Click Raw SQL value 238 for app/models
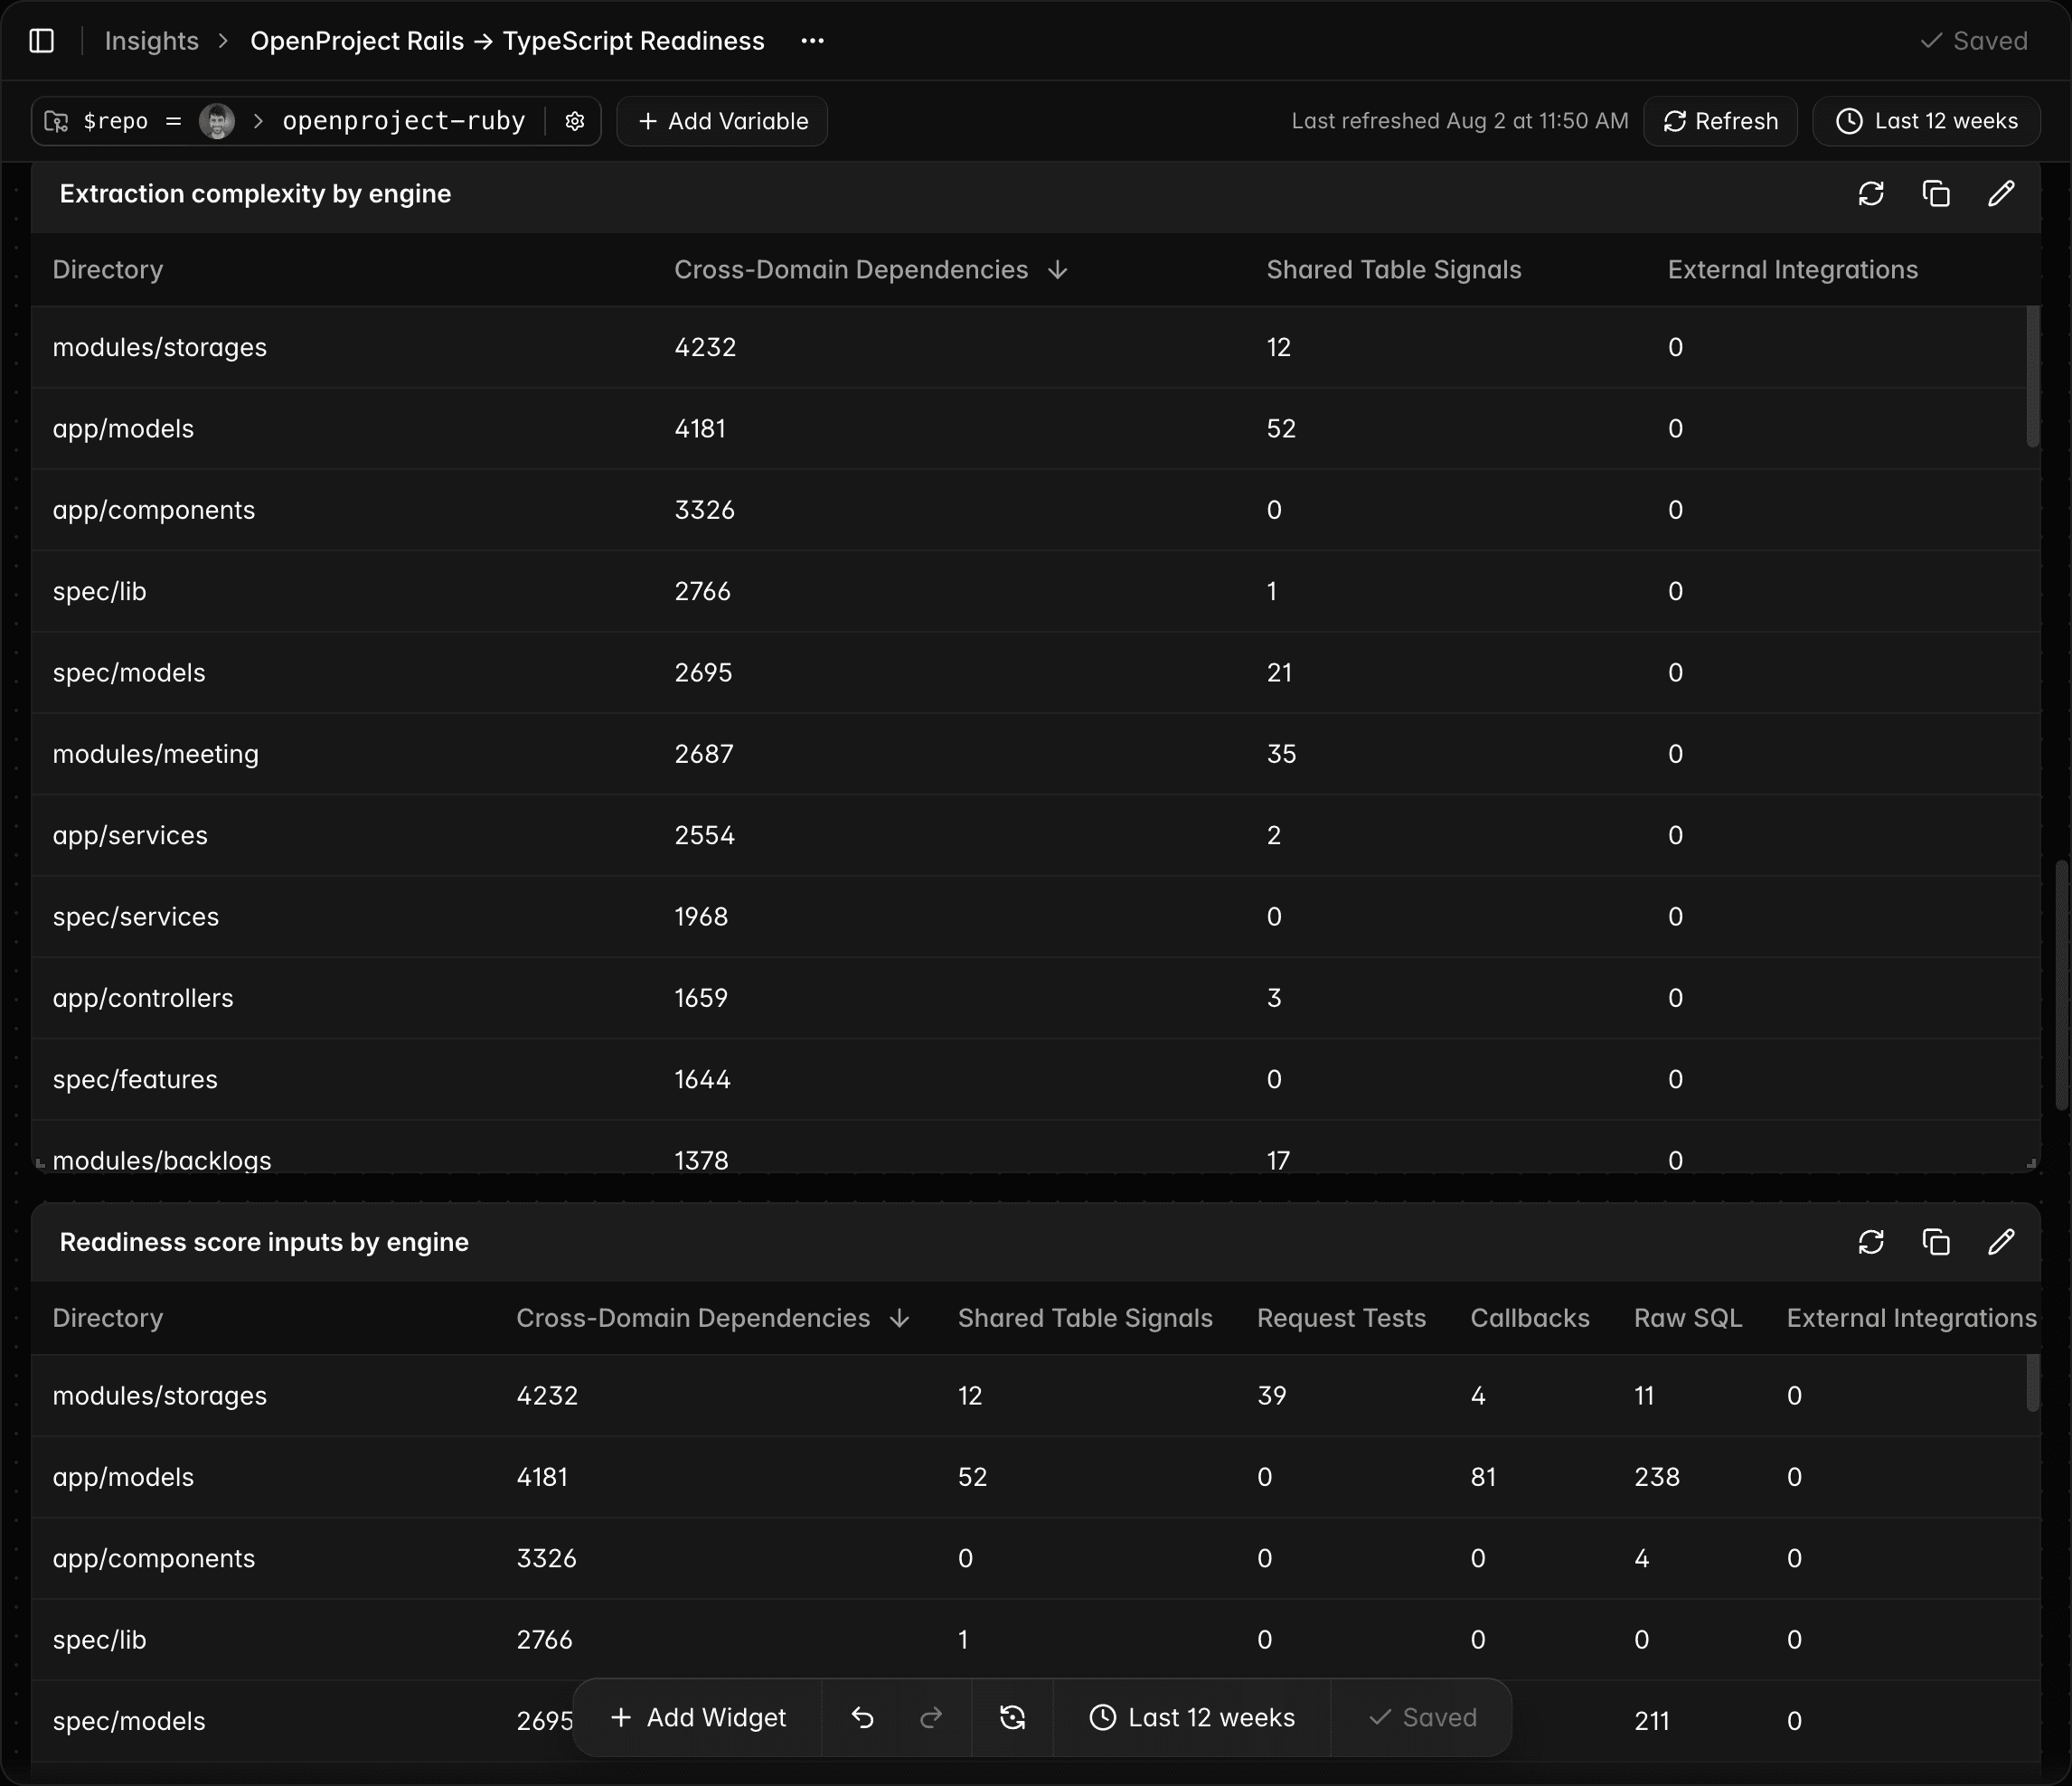 [1657, 1477]
